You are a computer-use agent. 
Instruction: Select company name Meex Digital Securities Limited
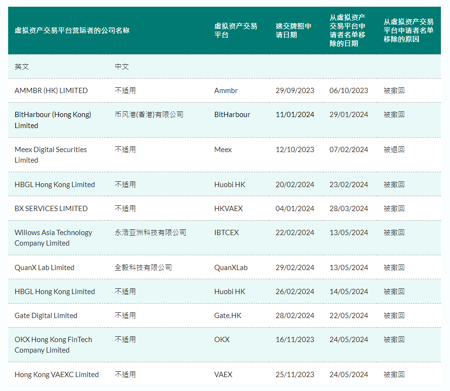point(50,155)
